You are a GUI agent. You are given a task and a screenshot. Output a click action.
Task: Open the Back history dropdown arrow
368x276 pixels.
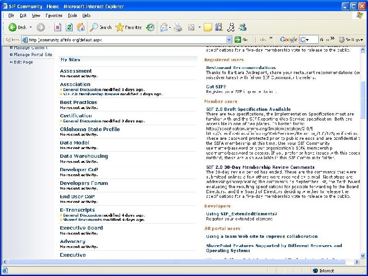click(x=31, y=27)
